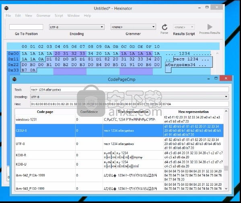The width and height of the screenshot is (241, 203).
Task: Click the ASCII text 'тест 1234' in hex view
Action: tap(186, 59)
